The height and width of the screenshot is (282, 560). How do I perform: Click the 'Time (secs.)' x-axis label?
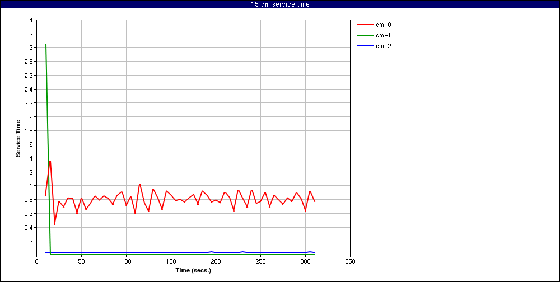pos(193,271)
